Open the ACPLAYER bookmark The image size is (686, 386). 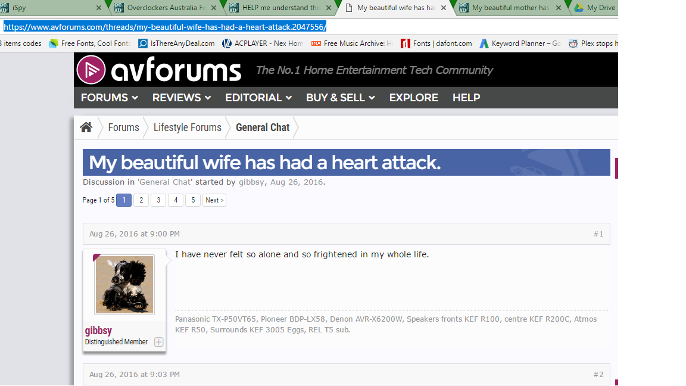[263, 43]
